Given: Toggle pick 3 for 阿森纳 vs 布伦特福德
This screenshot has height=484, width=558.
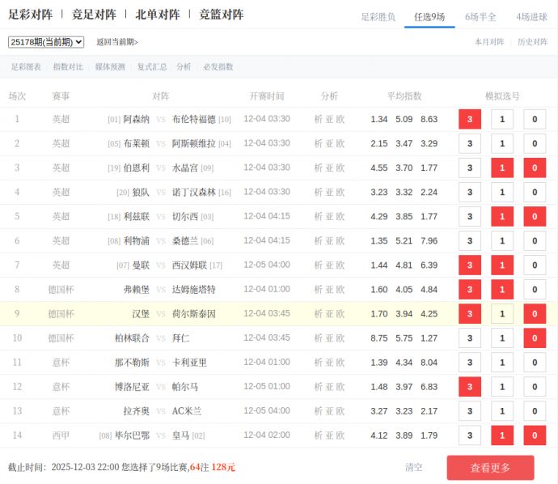Looking at the screenshot, I should click(x=470, y=120).
